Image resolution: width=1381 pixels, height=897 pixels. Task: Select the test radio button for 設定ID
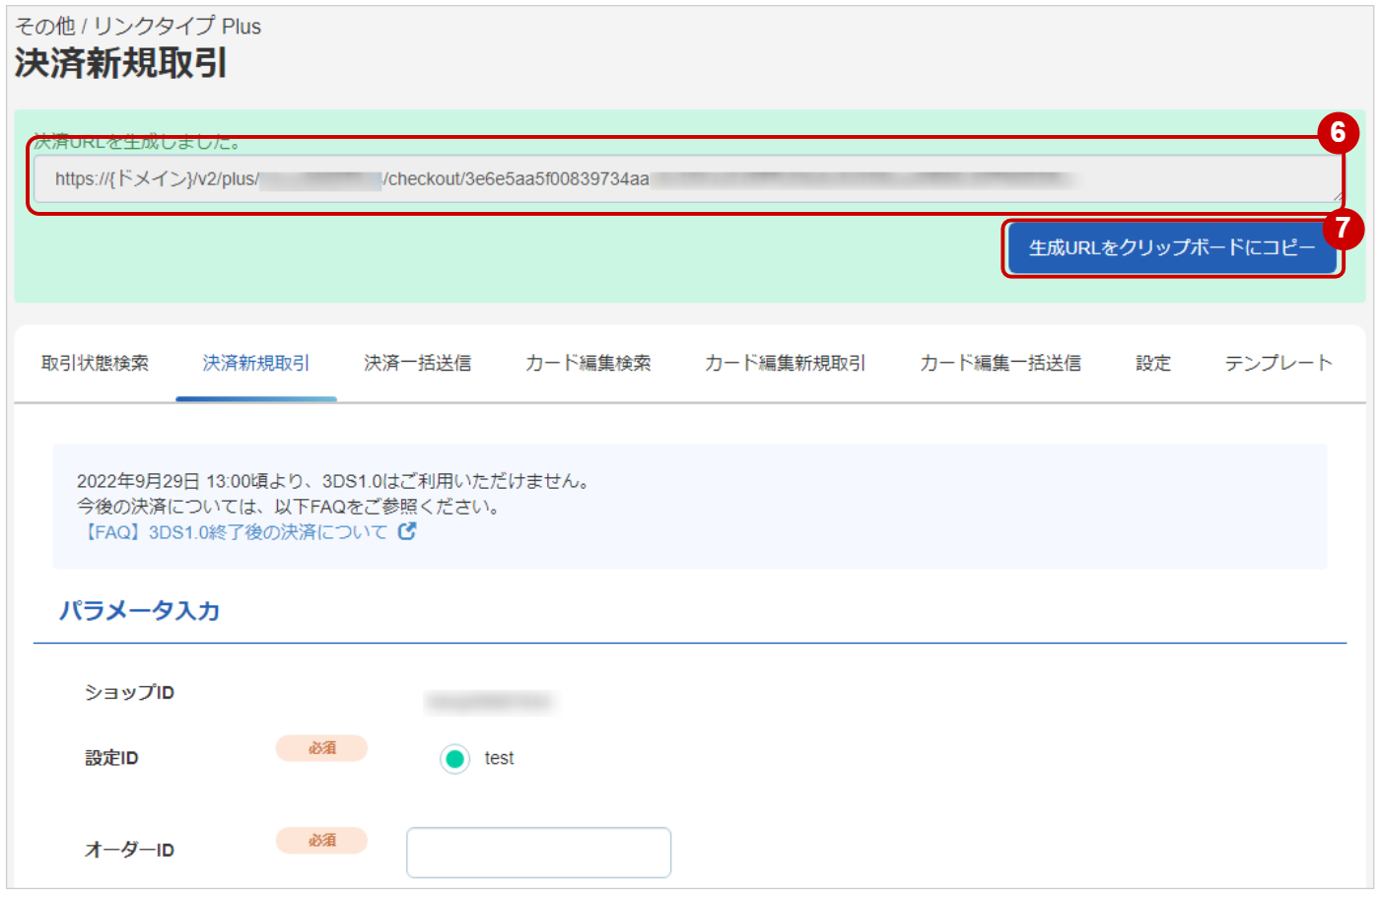[454, 759]
